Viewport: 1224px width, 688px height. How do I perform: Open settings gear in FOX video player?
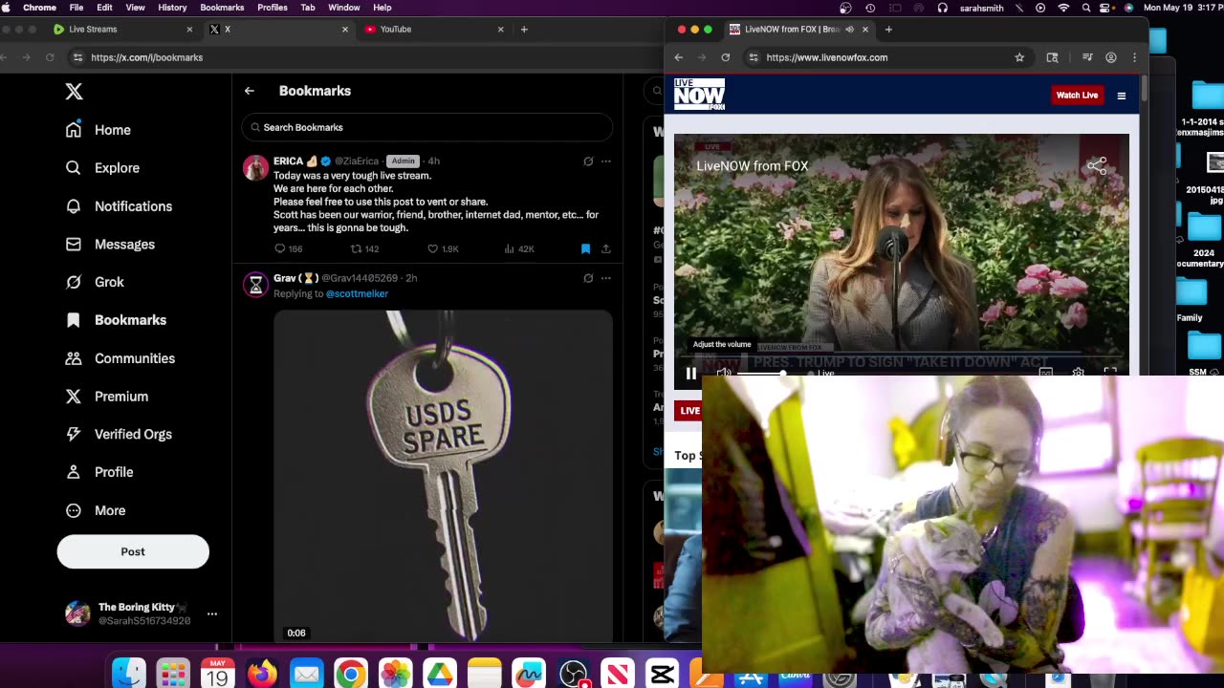pos(1078,373)
